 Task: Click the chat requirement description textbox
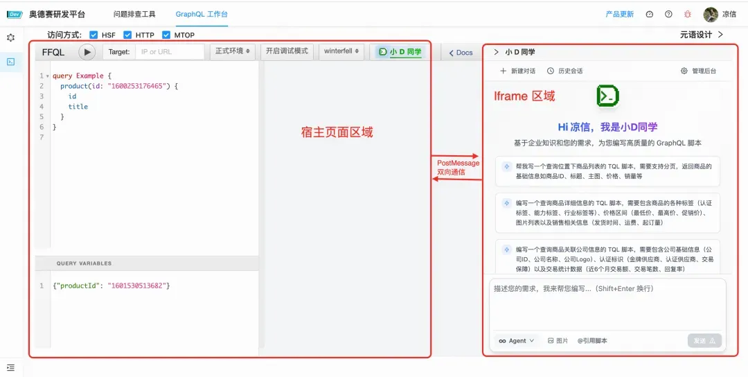[608, 303]
